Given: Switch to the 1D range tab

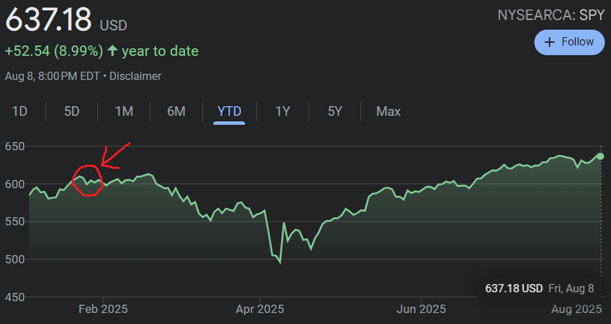Looking at the screenshot, I should (x=19, y=111).
